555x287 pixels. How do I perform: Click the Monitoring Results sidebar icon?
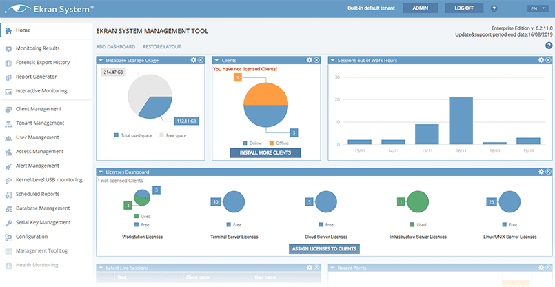(x=9, y=49)
